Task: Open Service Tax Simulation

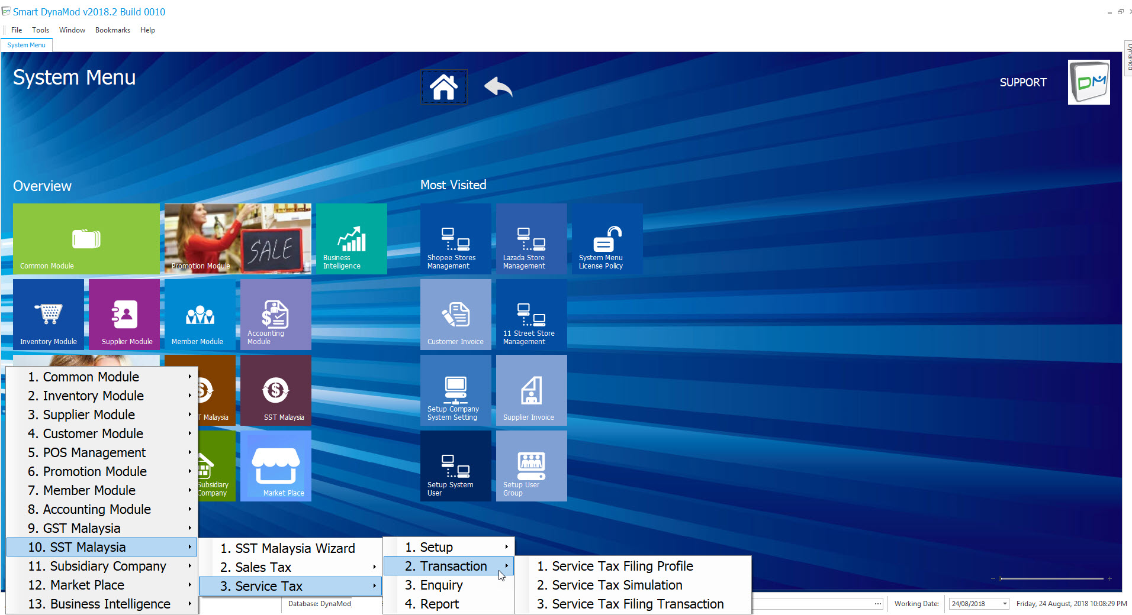Action: [x=633, y=585]
